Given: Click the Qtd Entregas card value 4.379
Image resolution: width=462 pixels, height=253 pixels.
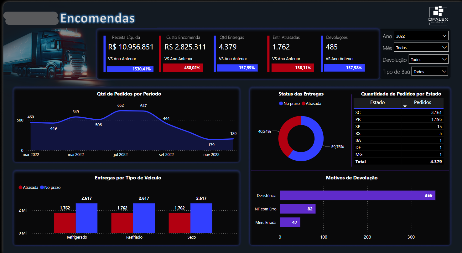Looking at the screenshot, I should pos(228,47).
